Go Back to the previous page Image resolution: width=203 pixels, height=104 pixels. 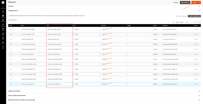pos(175,3)
